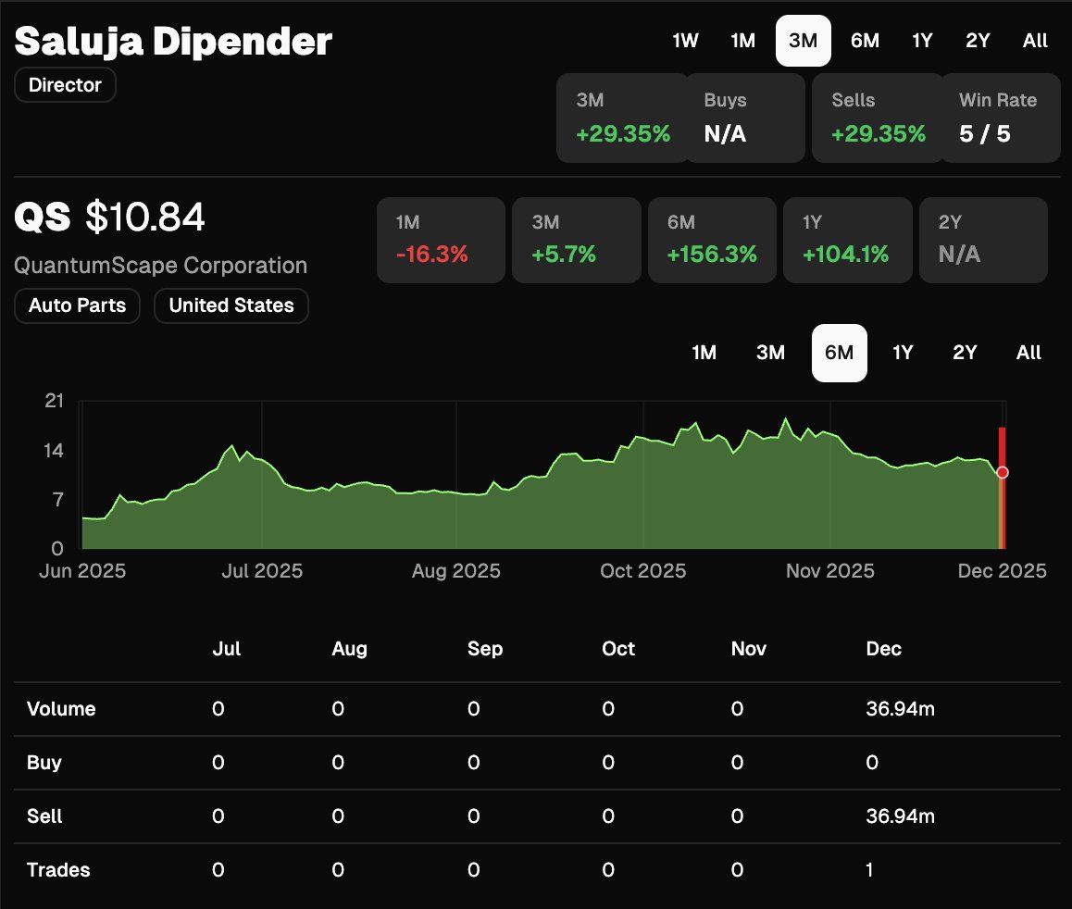Select the 1M insider performance range

tap(742, 41)
